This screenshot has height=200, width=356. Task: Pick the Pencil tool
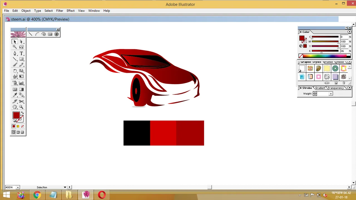click(x=21, y=65)
